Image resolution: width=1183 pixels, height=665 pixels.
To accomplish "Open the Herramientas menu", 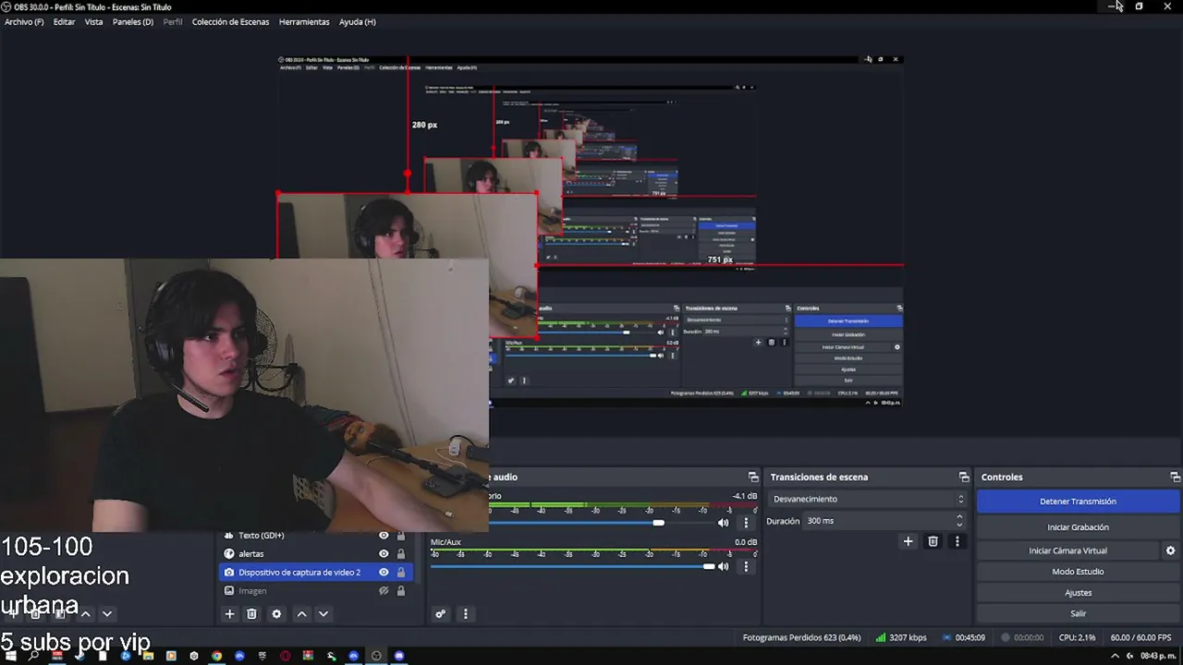I will [x=304, y=22].
